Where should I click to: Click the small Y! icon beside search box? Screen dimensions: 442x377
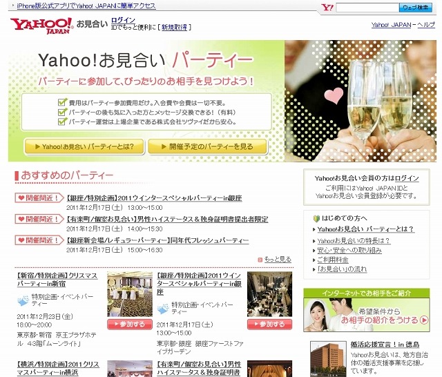point(327,8)
